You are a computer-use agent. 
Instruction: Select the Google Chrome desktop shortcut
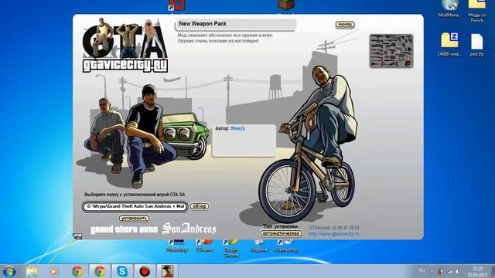(x=230, y=249)
